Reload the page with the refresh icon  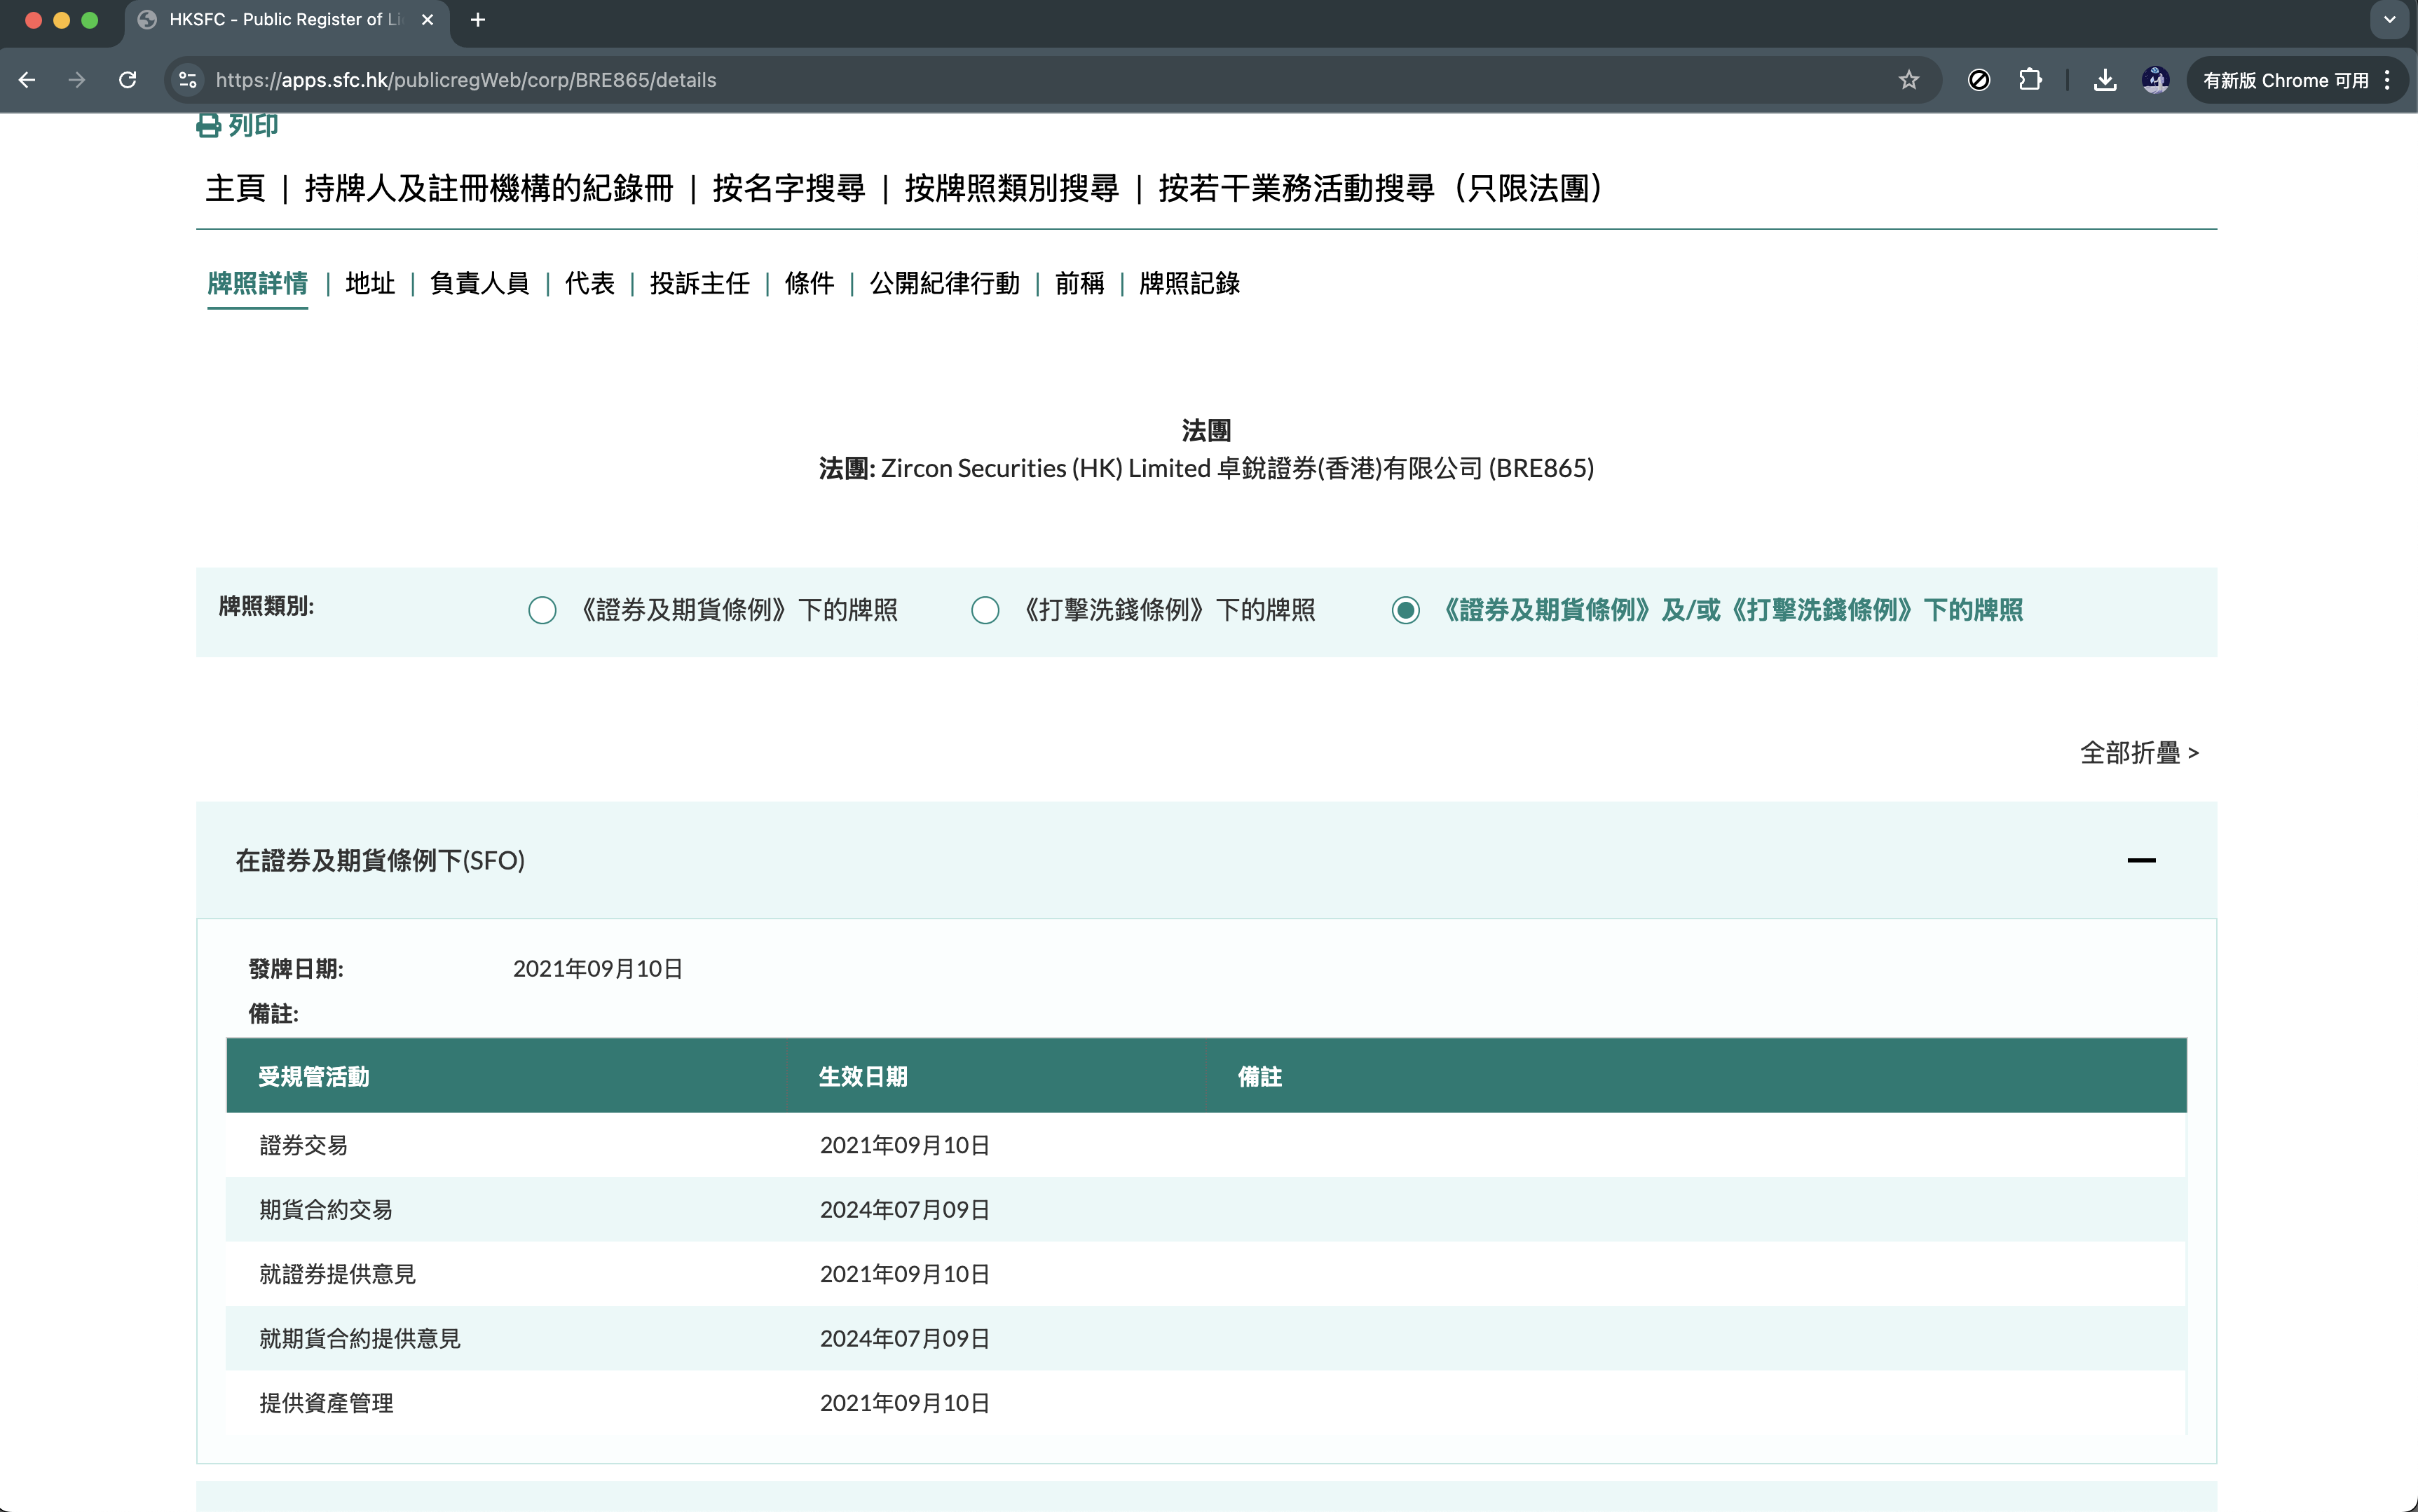[x=128, y=80]
